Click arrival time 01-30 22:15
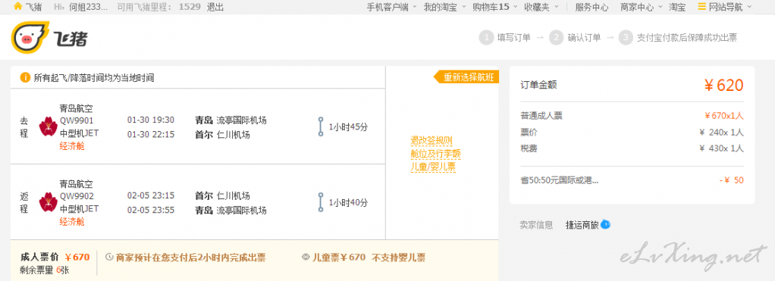 coord(151,134)
